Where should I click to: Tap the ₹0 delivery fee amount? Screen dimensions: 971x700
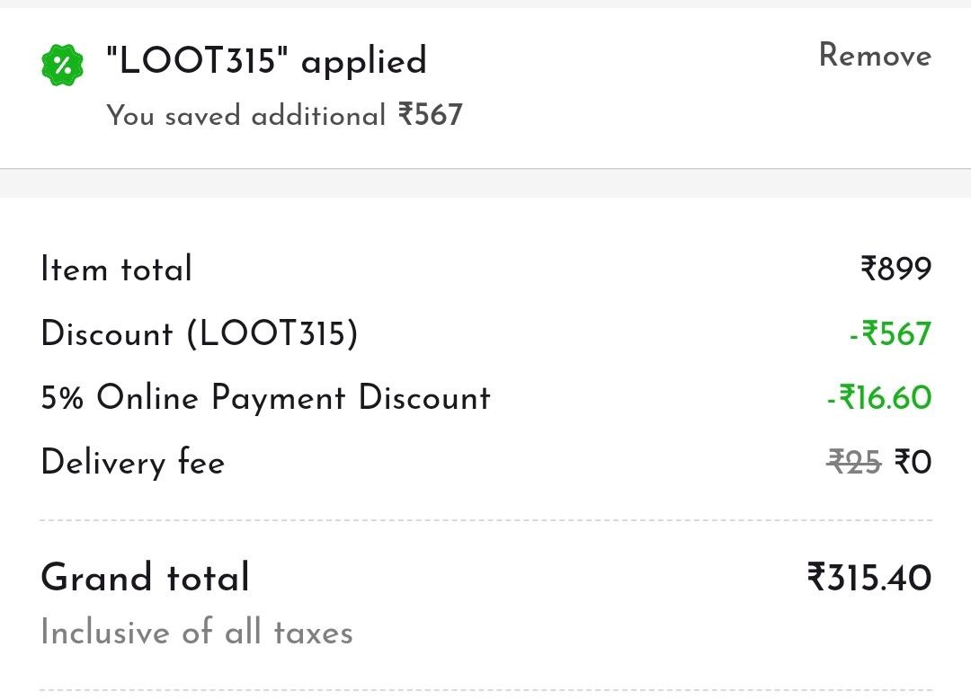pos(913,462)
